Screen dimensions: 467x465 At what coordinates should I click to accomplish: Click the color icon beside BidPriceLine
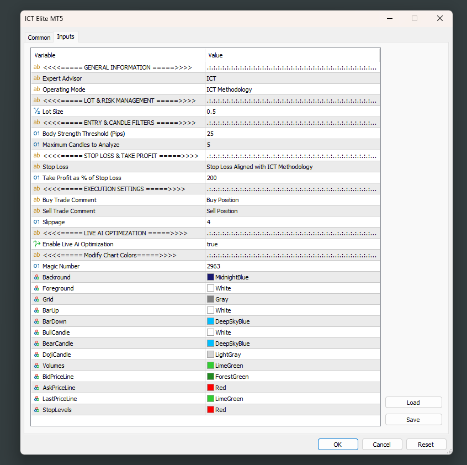36,376
